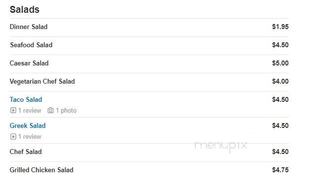309x186 pixels.
Task: Open the Greek Salad link
Action: click(28, 125)
